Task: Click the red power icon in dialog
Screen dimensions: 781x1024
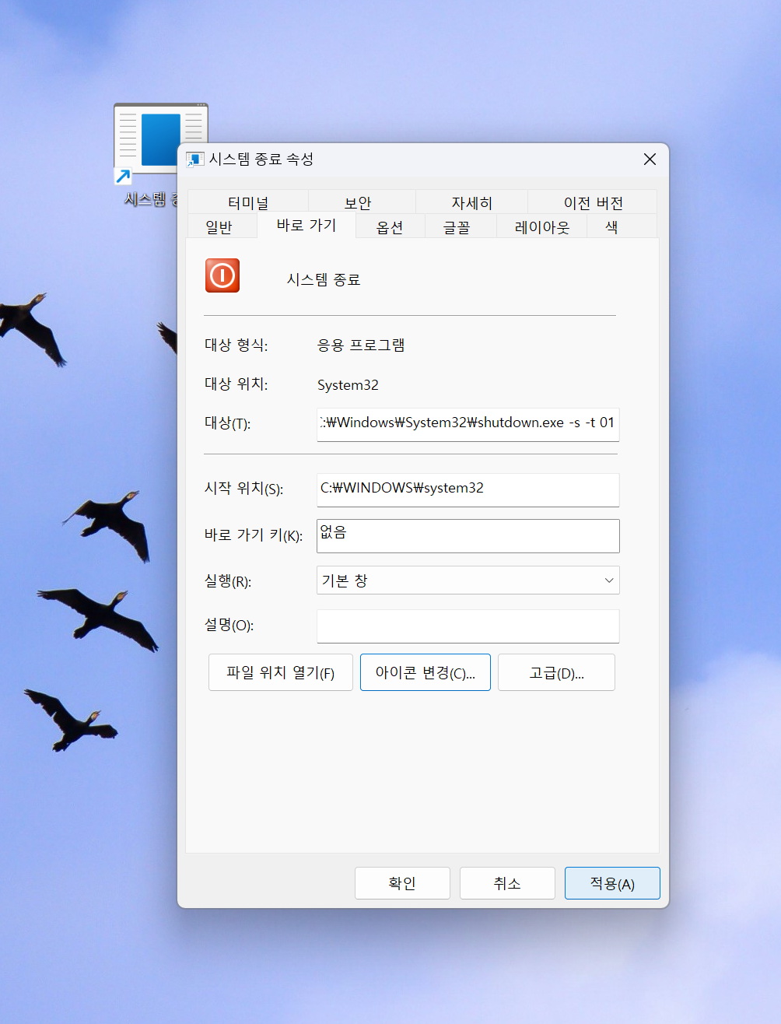Action: click(222, 275)
